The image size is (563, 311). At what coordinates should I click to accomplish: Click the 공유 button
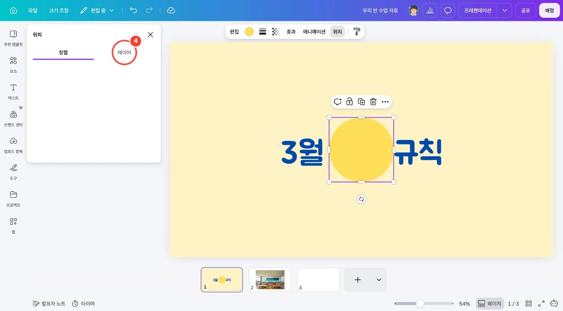tap(525, 11)
